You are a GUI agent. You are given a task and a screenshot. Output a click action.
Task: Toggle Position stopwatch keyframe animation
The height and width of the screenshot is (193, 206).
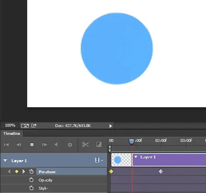click(x=31, y=172)
